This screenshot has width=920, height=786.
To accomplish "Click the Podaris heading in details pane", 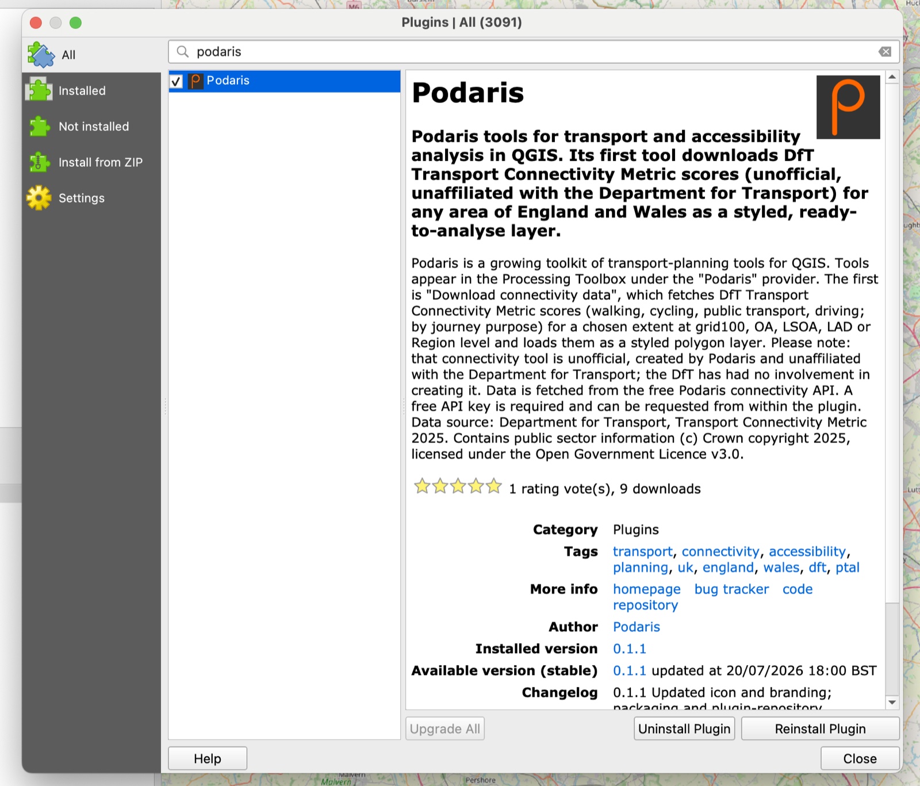I will [468, 93].
